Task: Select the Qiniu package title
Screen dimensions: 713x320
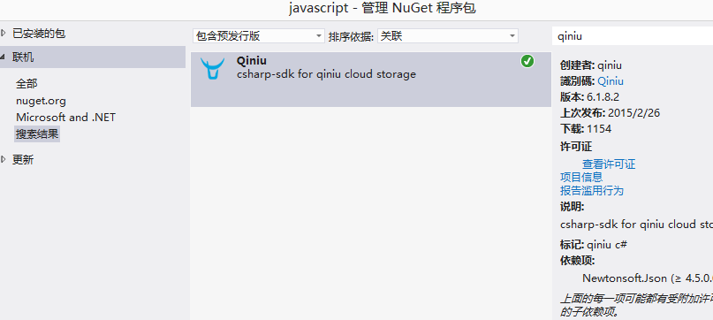Action: coord(252,60)
